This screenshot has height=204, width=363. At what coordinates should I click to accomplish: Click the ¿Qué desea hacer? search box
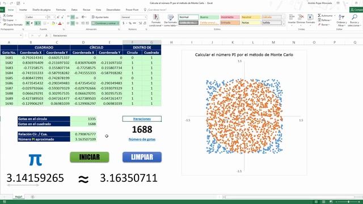click(155, 10)
